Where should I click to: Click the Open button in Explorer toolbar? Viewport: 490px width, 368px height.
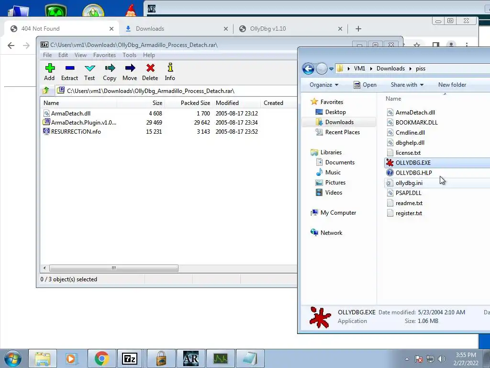365,85
